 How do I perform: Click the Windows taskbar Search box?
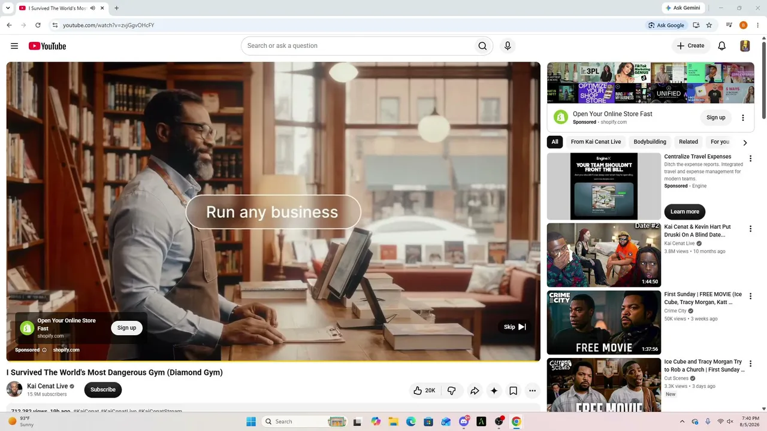pyautogui.click(x=305, y=421)
